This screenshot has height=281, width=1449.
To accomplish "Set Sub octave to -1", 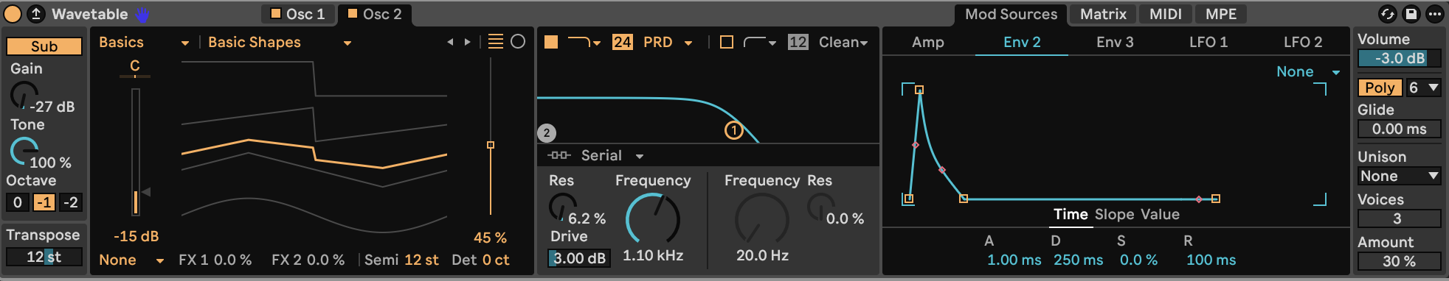I will coord(44,202).
